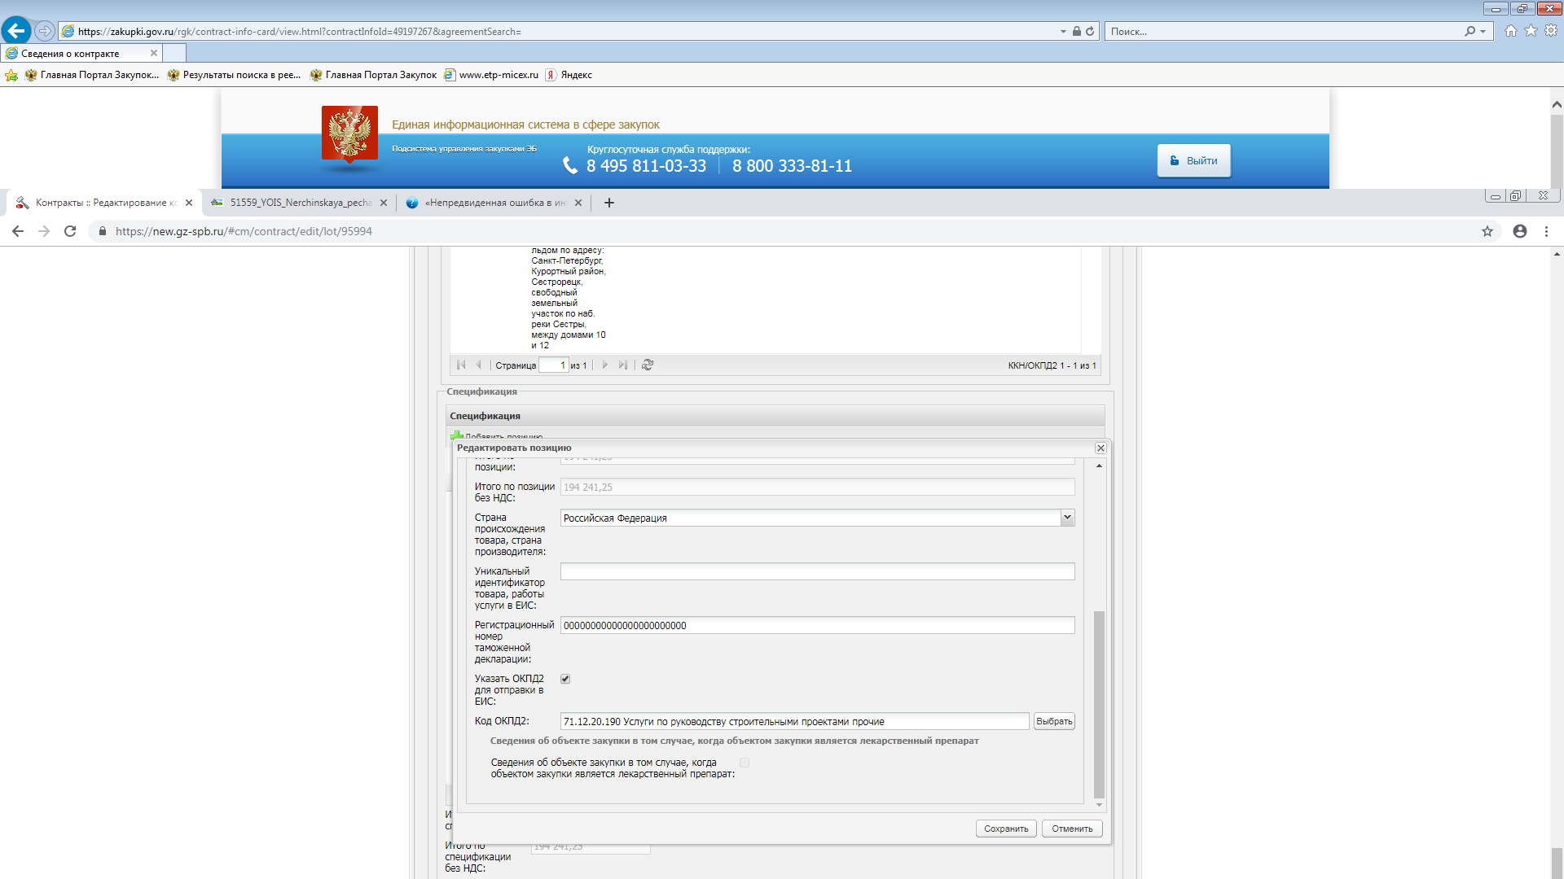Refresh the ККН/ОКПД2 grid
Image resolution: width=1564 pixels, height=879 pixels.
click(648, 365)
